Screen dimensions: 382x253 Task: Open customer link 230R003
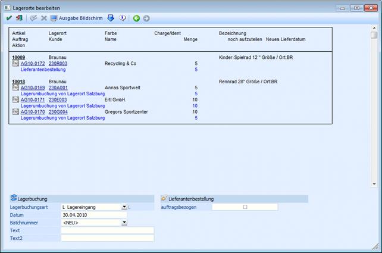click(x=58, y=63)
